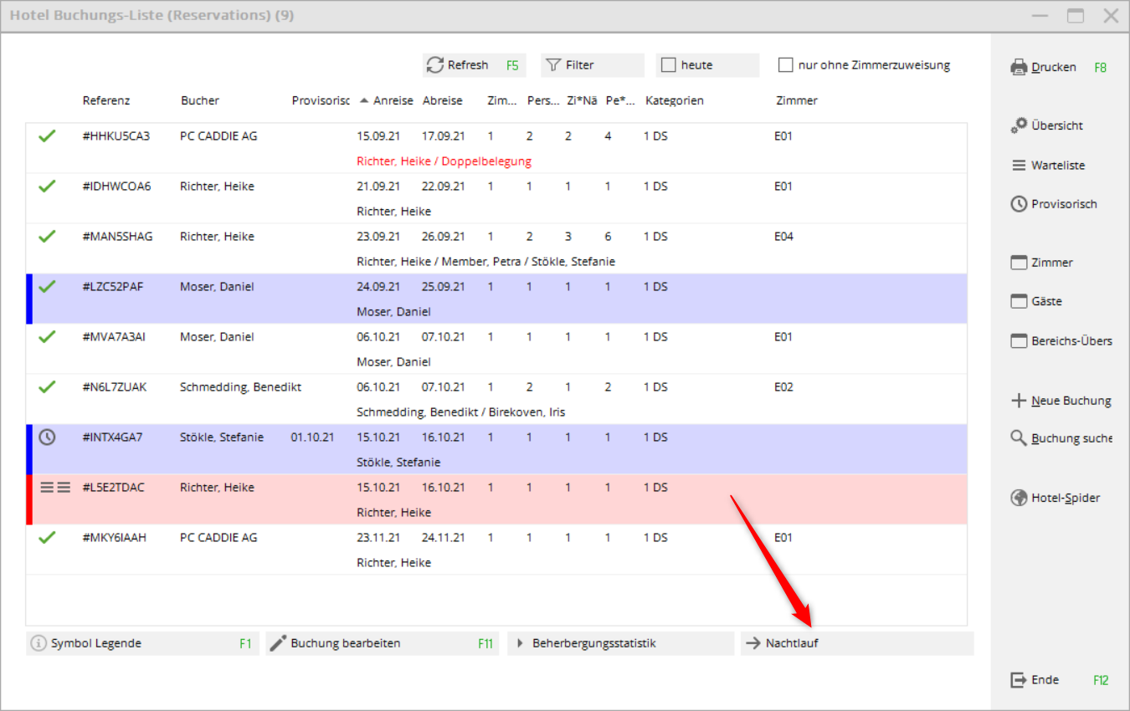Screen dimensions: 1130x711
Task: Open Übersicht via its gear icon
Action: [x=1019, y=125]
